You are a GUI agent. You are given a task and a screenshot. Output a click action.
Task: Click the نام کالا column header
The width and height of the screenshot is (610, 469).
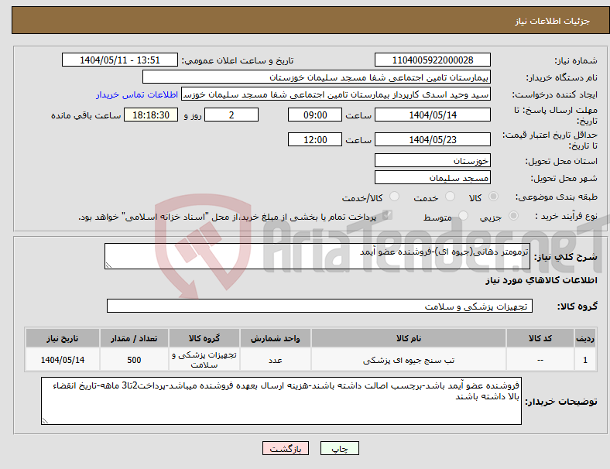[409, 338]
